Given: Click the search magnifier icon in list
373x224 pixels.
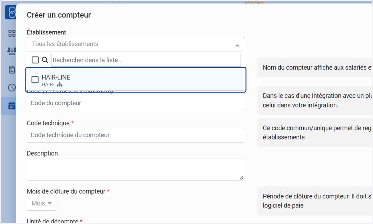Looking at the screenshot, I should pos(45,60).
